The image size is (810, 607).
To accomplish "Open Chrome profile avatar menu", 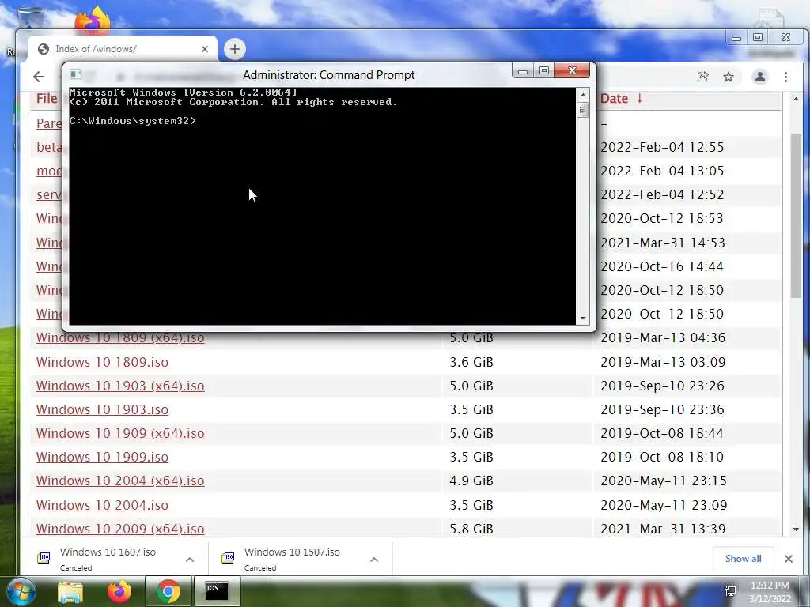I will 760,77.
